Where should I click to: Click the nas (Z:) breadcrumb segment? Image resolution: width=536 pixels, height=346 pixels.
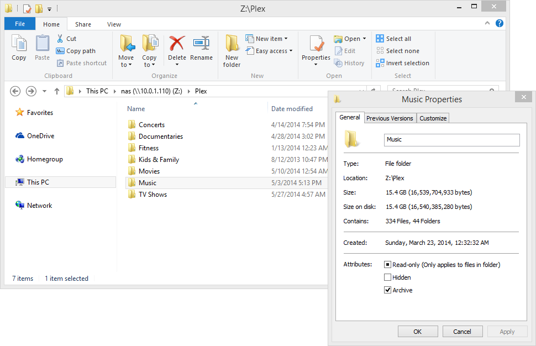[151, 91]
